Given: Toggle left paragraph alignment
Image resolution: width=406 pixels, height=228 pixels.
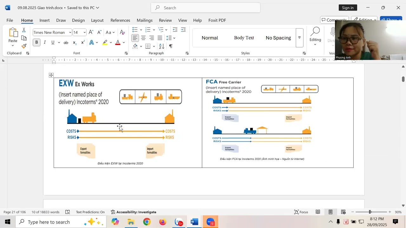Looking at the screenshot, I should coord(135,38).
